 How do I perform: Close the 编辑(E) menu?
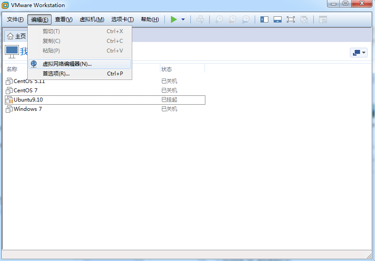40,19
